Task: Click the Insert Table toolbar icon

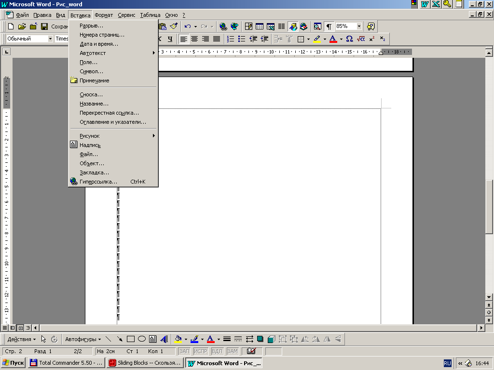Action: tap(260, 26)
